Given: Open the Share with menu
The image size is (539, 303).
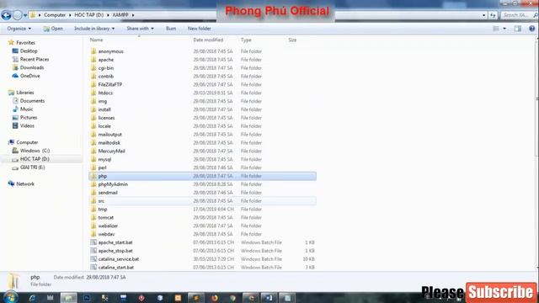Looking at the screenshot, I should (x=140, y=29).
